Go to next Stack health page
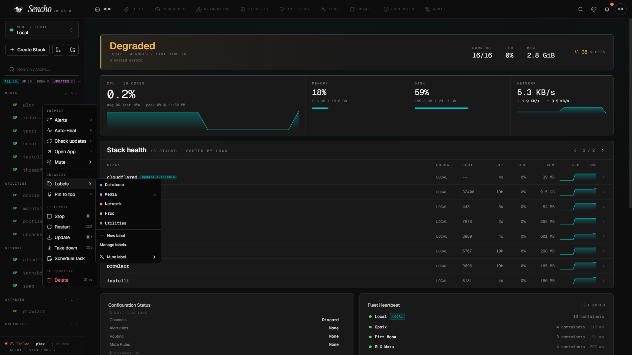This screenshot has width=632, height=355. tap(603, 150)
